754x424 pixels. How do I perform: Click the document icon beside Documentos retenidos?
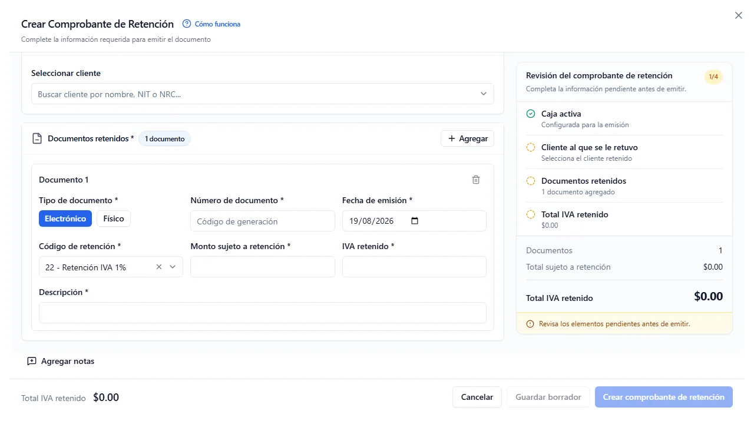[x=37, y=139]
